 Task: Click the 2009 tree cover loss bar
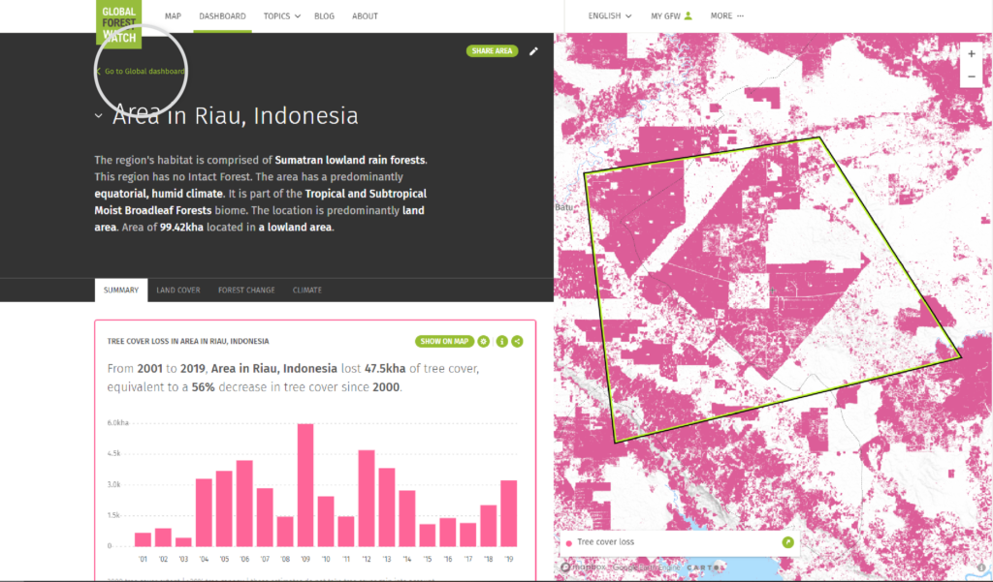(305, 485)
